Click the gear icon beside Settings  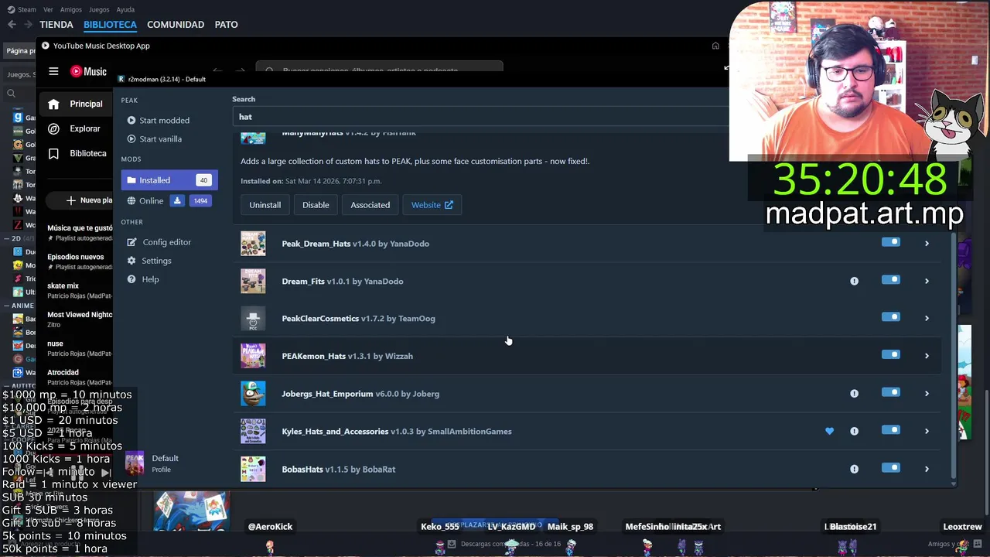(x=131, y=261)
